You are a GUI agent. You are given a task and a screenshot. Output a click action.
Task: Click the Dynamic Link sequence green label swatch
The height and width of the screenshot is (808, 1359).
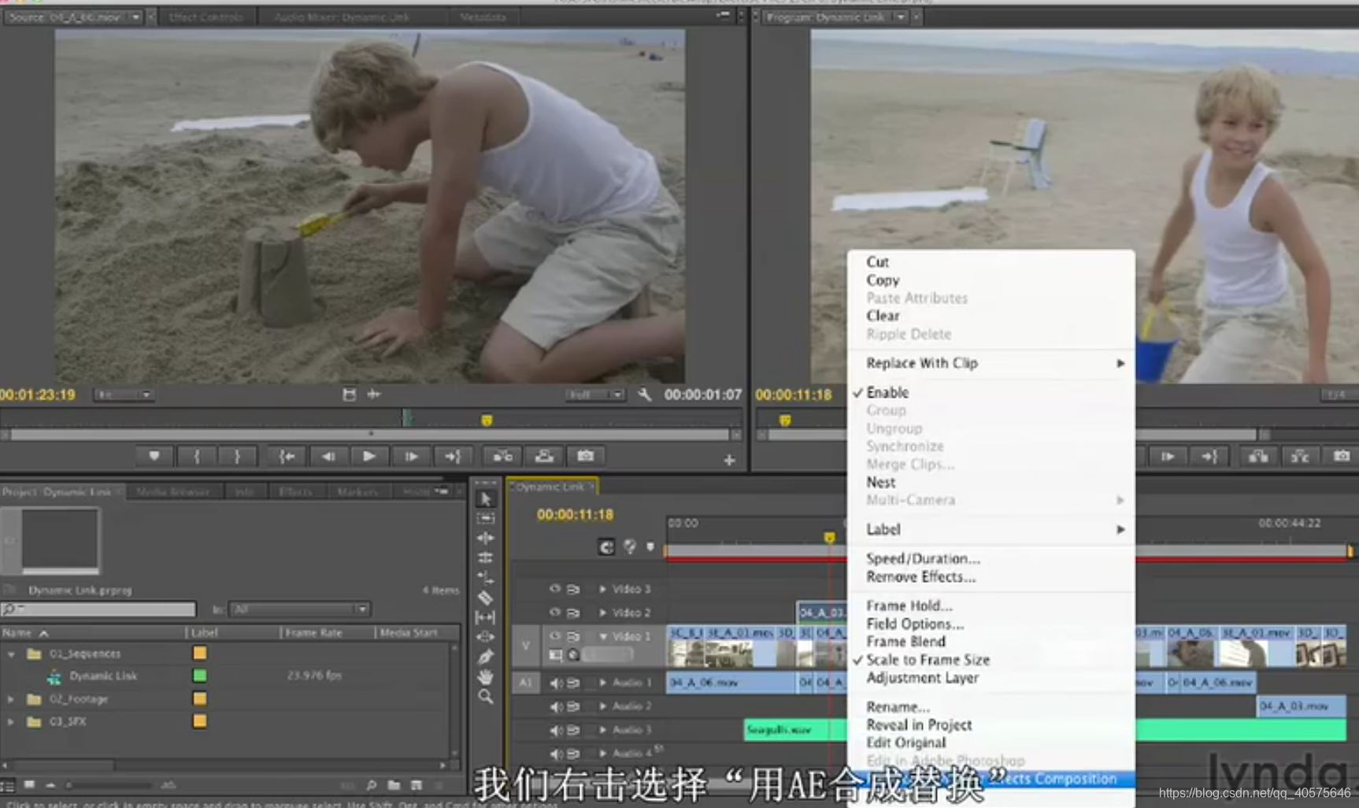point(200,676)
